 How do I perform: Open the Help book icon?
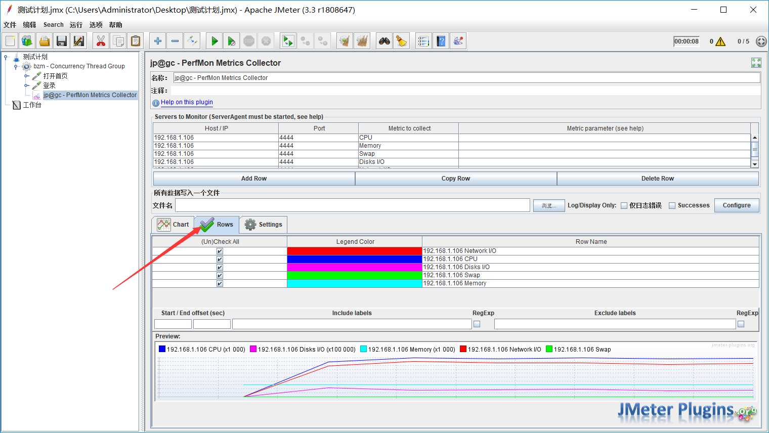point(441,41)
